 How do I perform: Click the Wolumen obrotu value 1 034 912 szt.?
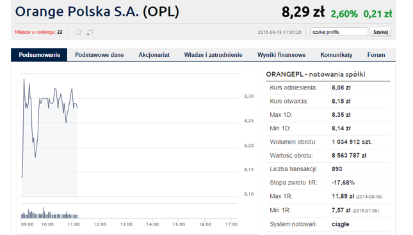pyautogui.click(x=352, y=142)
